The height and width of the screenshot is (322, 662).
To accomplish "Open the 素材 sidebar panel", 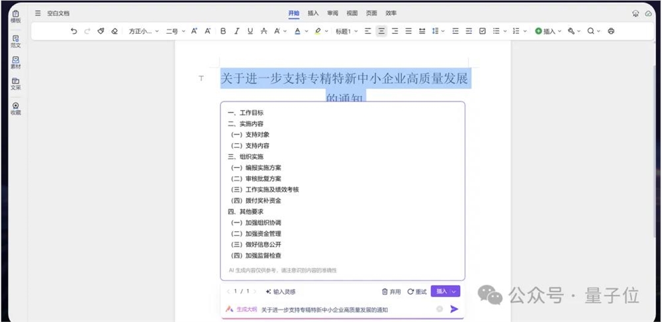I will click(16, 63).
